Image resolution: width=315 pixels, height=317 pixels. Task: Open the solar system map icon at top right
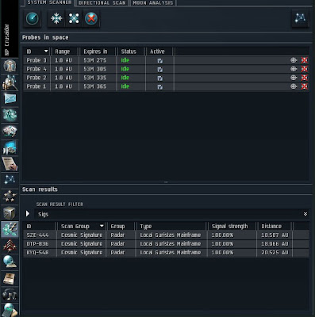300,18
